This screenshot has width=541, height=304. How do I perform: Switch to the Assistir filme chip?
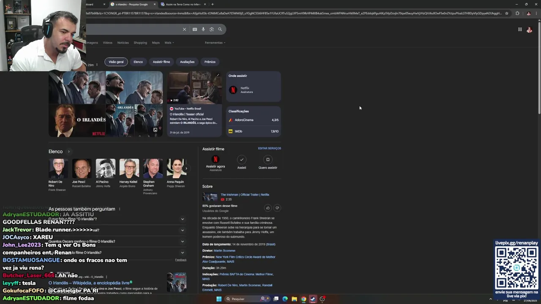tap(161, 62)
